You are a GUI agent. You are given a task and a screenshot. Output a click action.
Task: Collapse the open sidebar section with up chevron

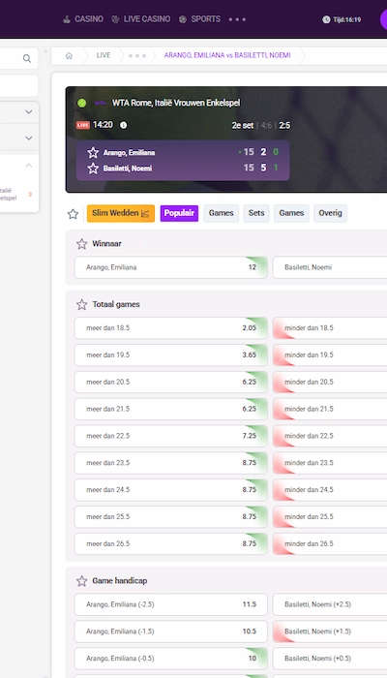[28, 166]
